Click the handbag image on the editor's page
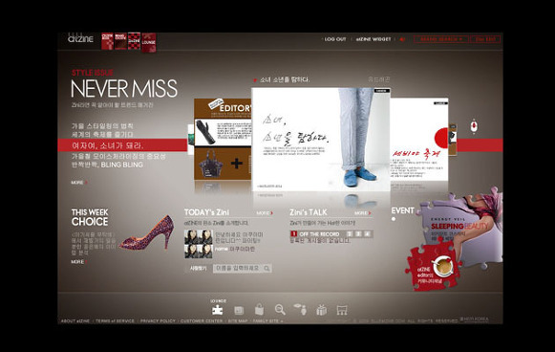555x352 pixels. [x=211, y=164]
